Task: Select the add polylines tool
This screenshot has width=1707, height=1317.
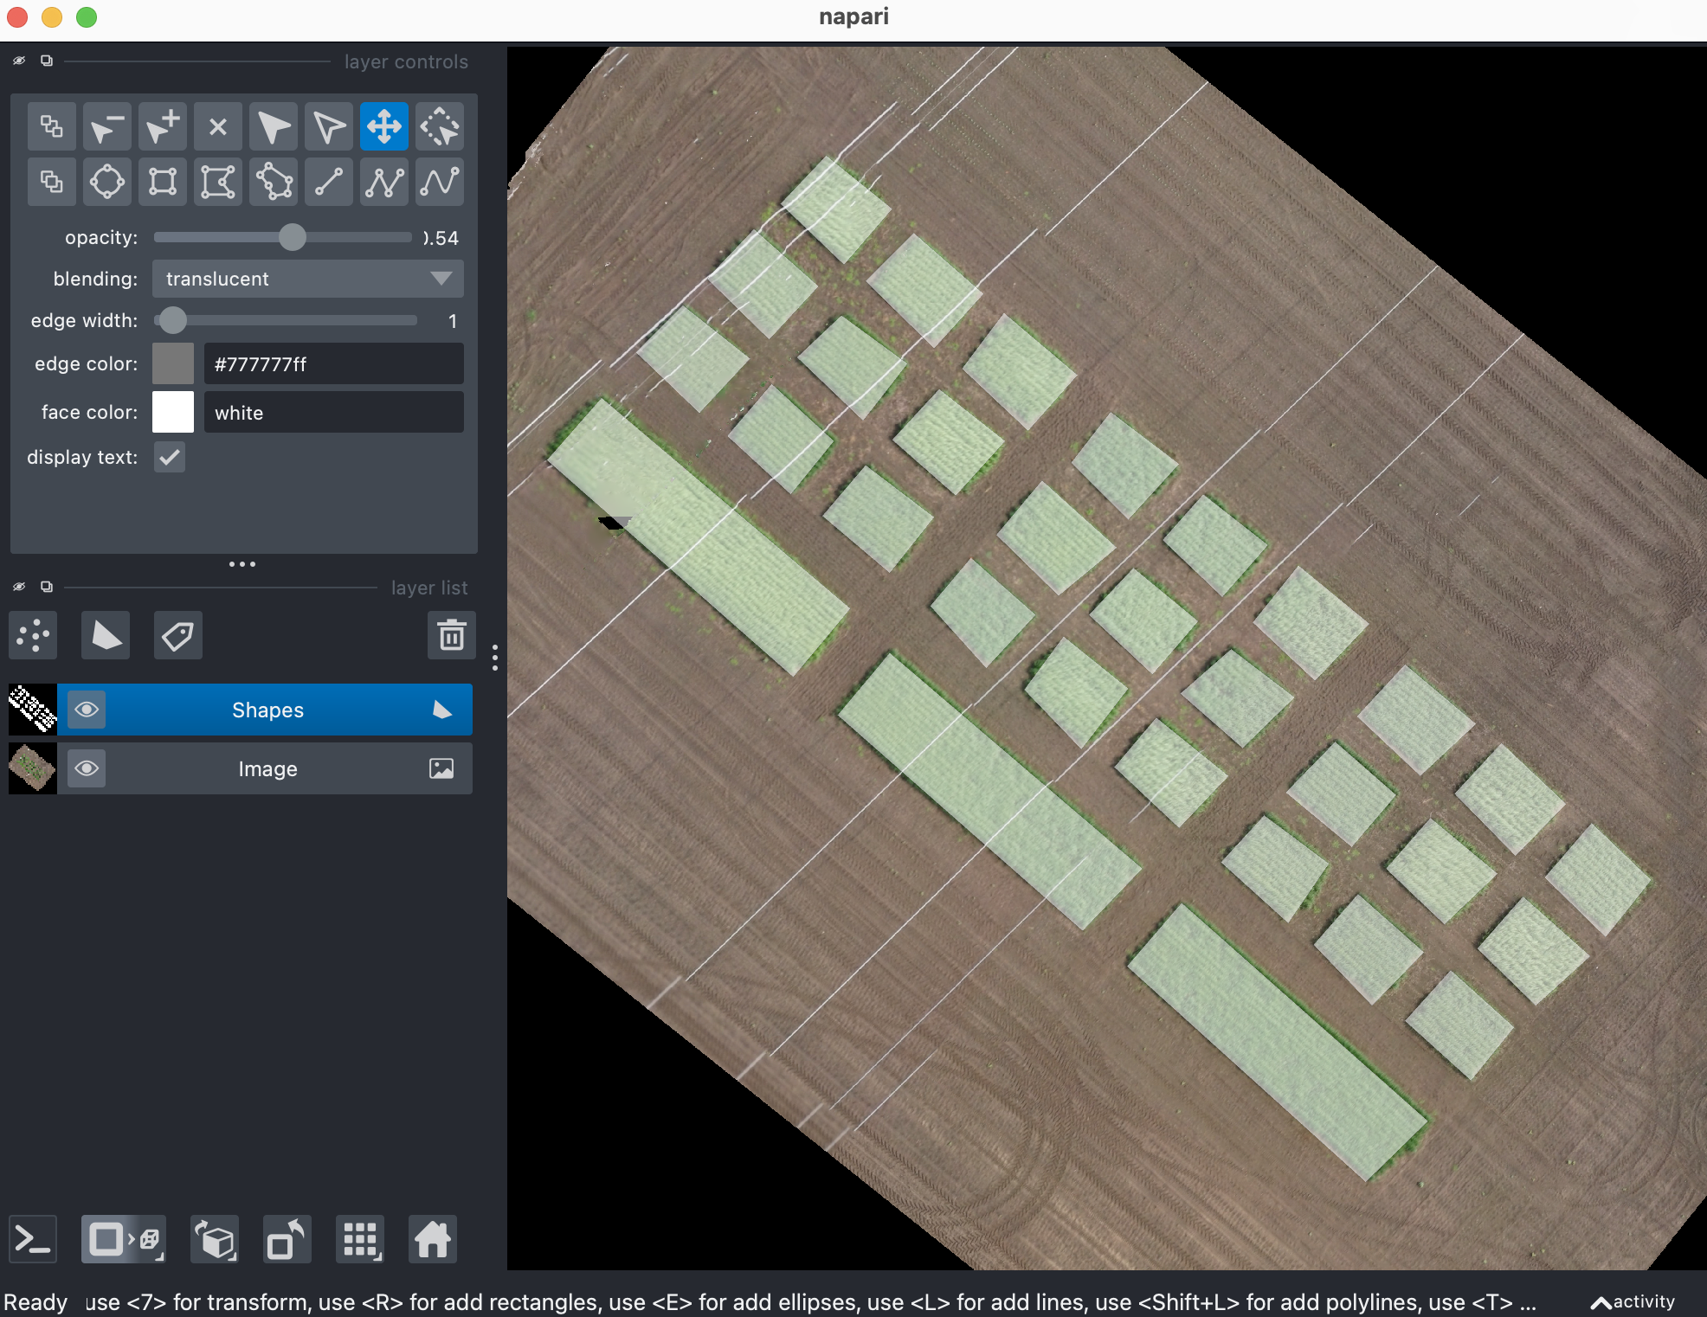Action: point(384,182)
